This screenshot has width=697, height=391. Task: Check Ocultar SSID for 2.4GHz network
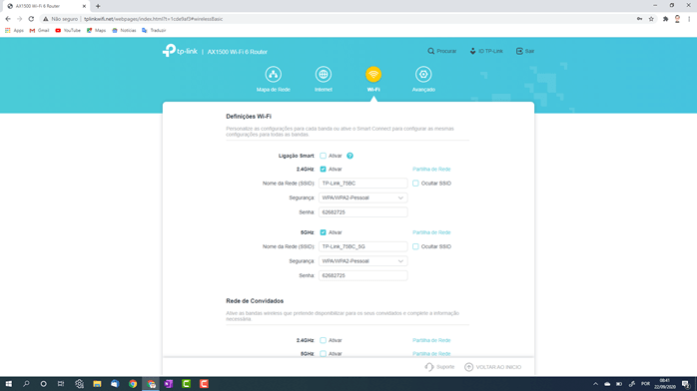(415, 184)
